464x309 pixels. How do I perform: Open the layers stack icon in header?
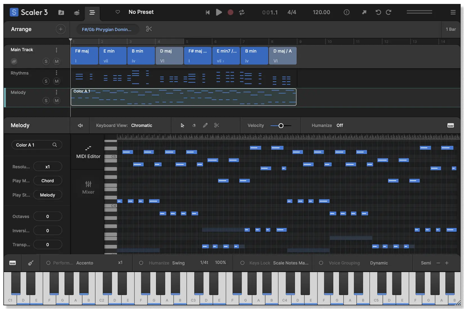76,12
